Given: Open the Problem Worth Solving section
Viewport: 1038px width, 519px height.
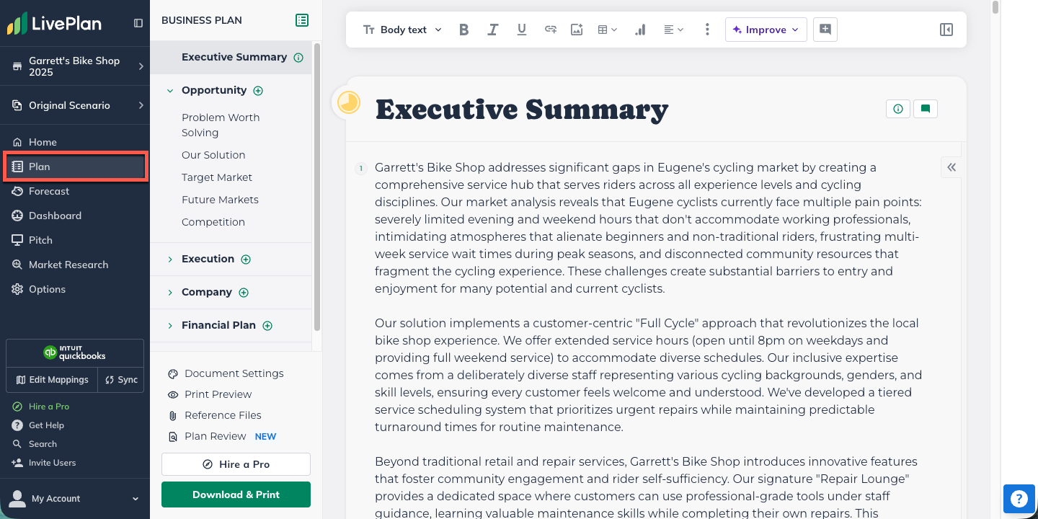Looking at the screenshot, I should click(221, 125).
